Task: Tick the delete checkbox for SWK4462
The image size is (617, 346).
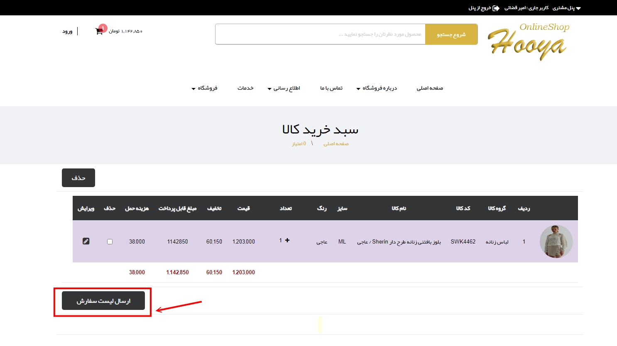Action: click(x=110, y=241)
